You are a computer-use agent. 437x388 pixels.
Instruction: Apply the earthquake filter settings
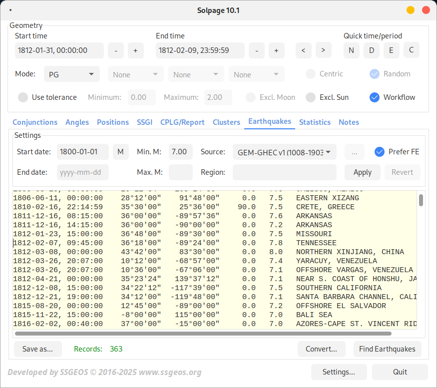pyautogui.click(x=362, y=172)
